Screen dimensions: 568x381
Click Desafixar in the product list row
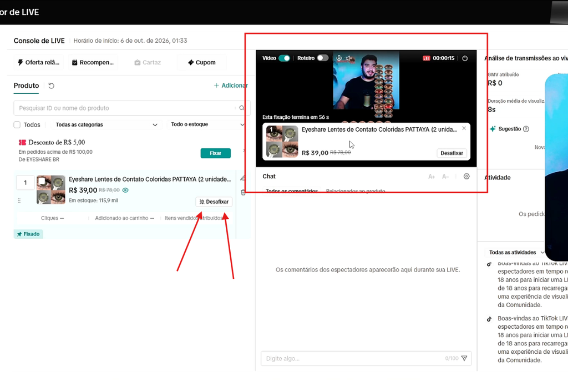tap(214, 202)
